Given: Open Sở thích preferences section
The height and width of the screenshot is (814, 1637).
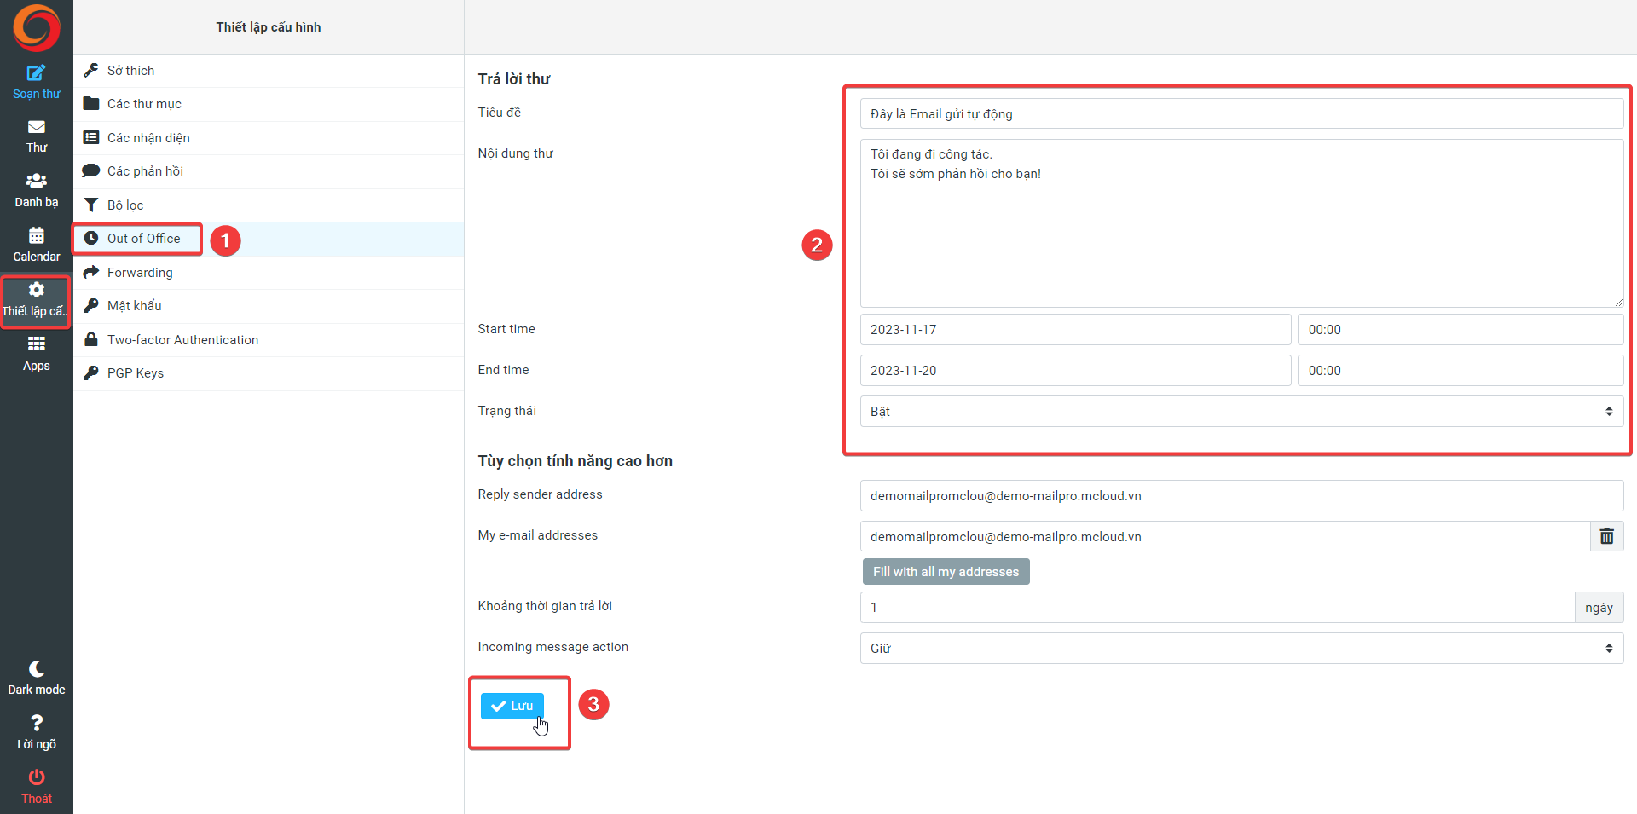Looking at the screenshot, I should 269,71.
